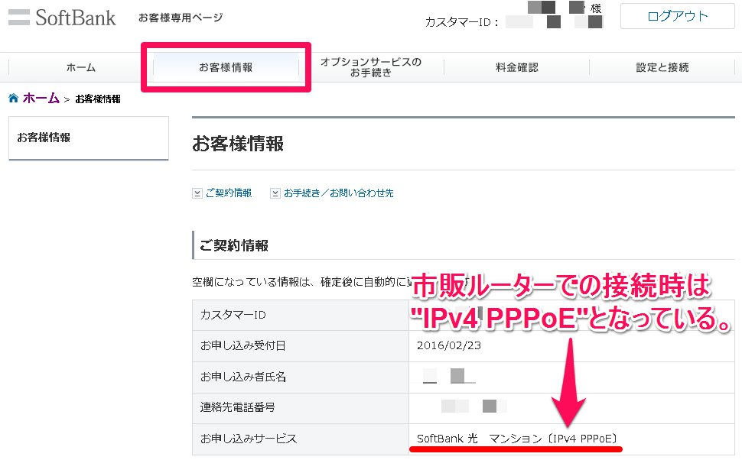This screenshot has height=460, width=742.
Task: Click SoftBank 光 マンション (IPv4 PPPoE) value
Action: tap(517, 439)
